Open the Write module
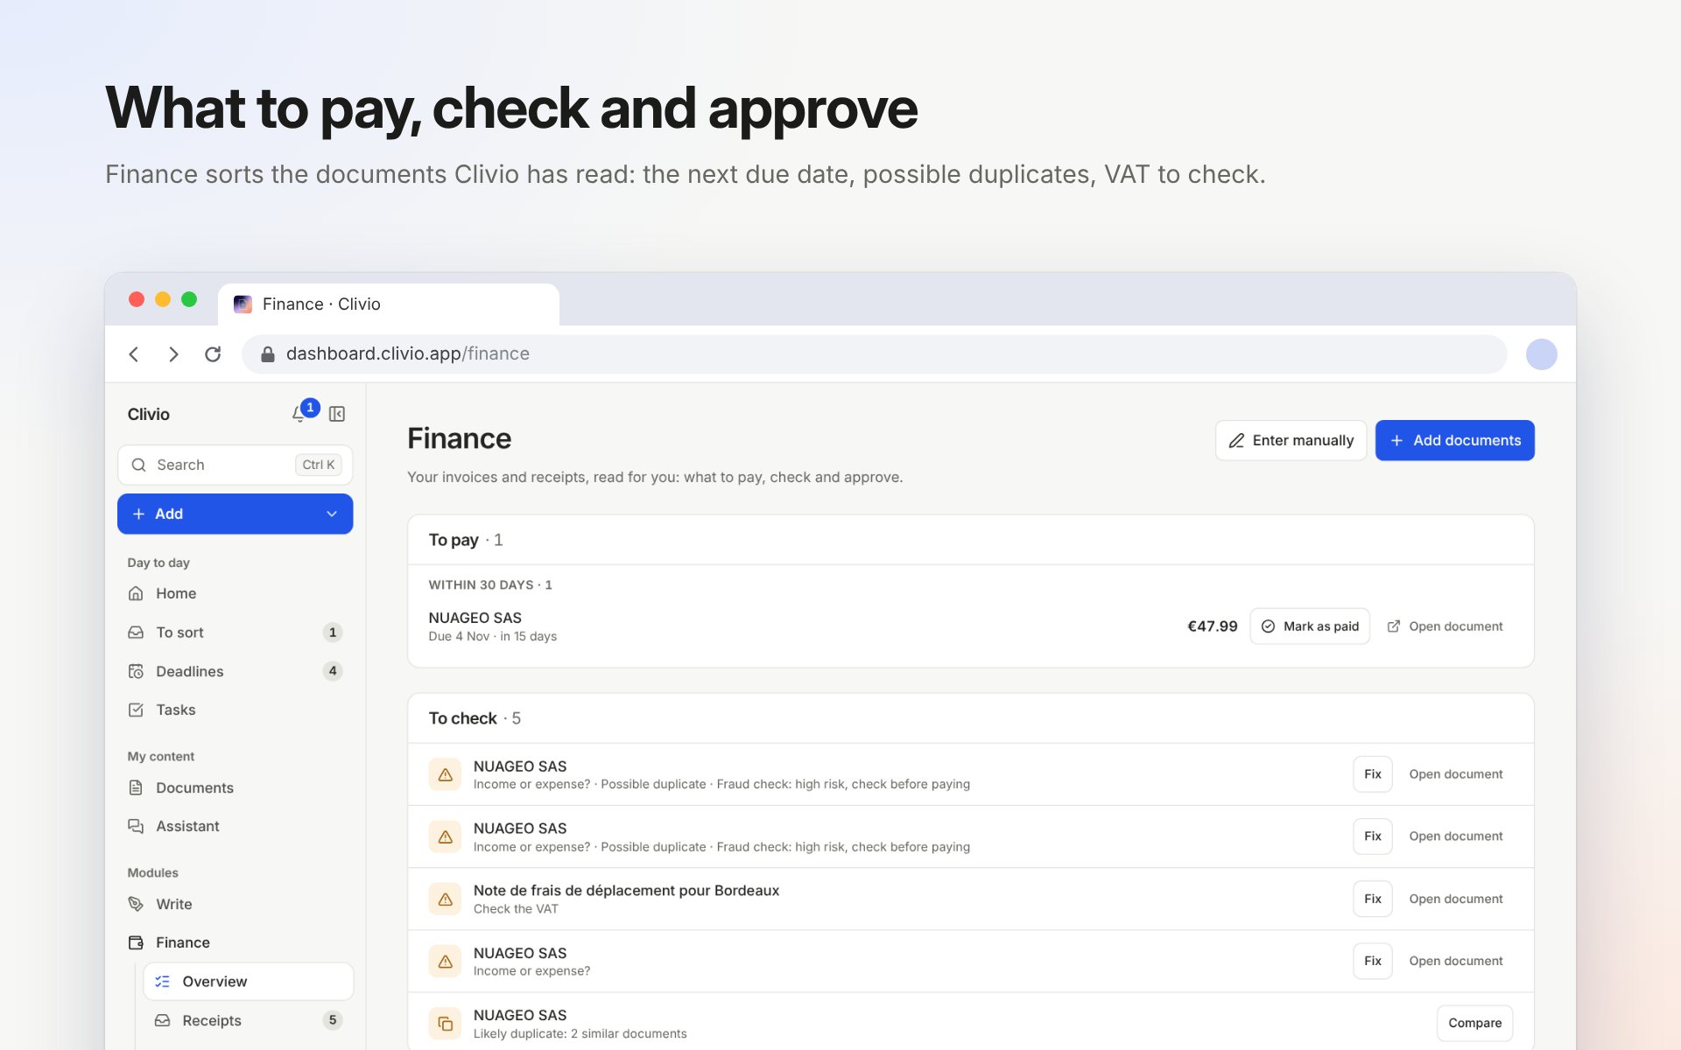 coord(236,904)
